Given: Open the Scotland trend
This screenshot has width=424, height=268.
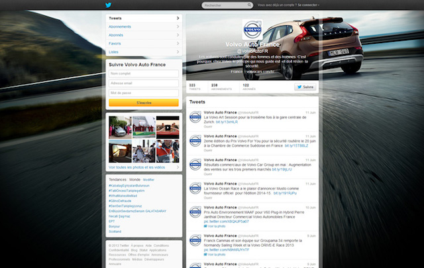Looking at the screenshot, I should click(x=115, y=232).
